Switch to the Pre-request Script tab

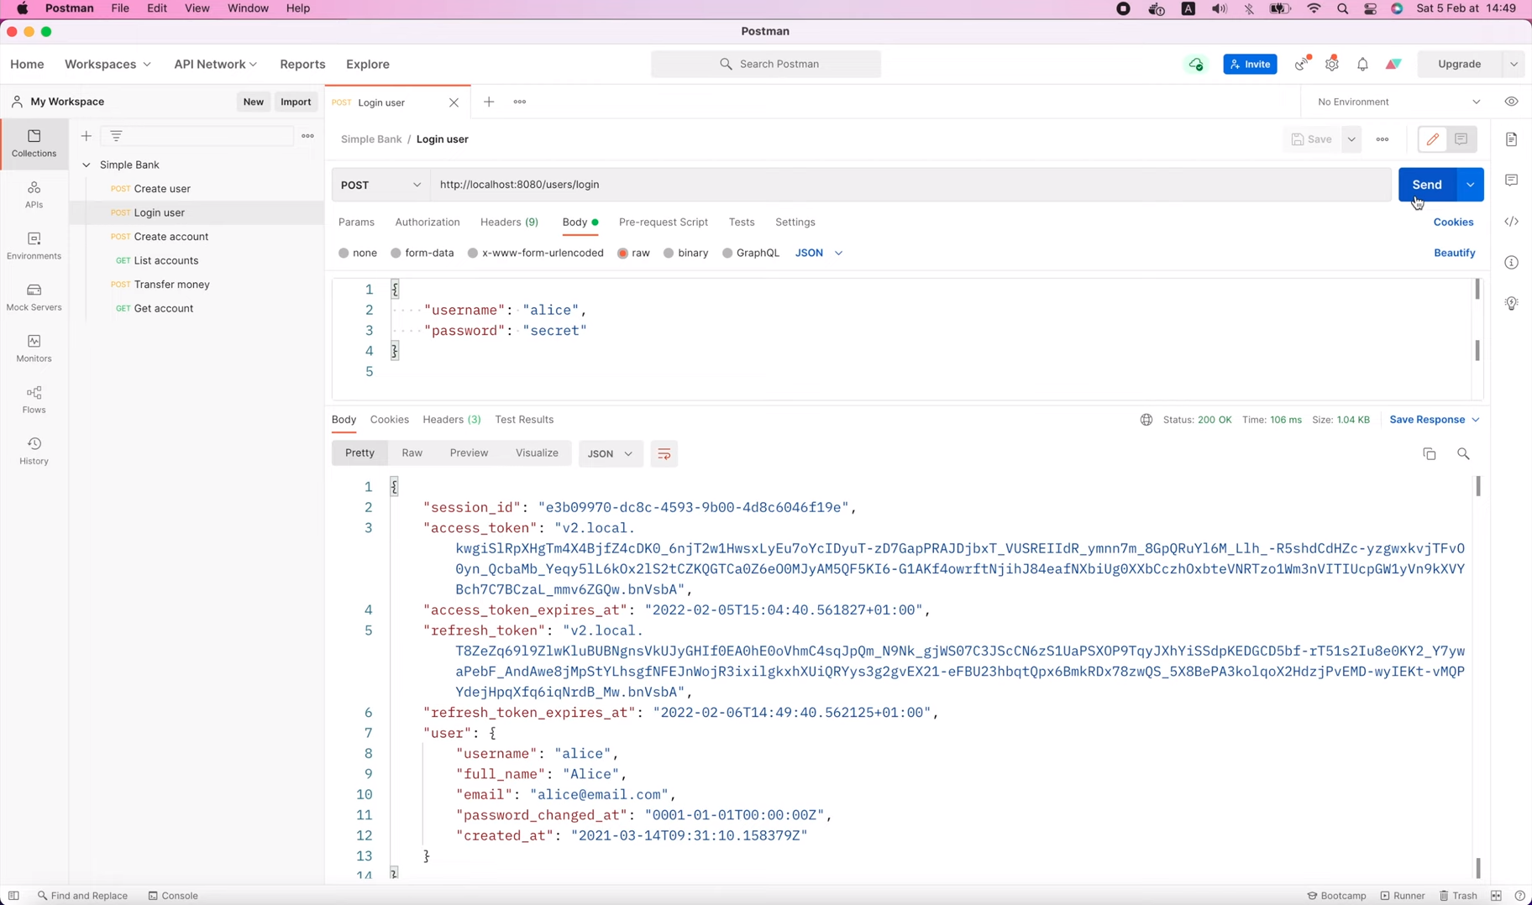[664, 222]
